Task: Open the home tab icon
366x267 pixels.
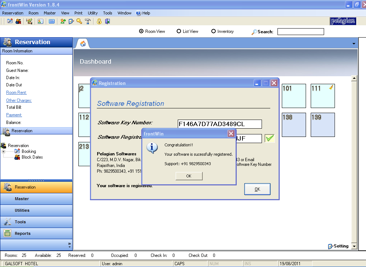Action: tap(83, 43)
